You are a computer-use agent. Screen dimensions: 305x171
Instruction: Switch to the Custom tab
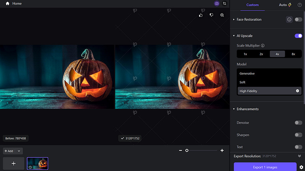click(x=253, y=5)
